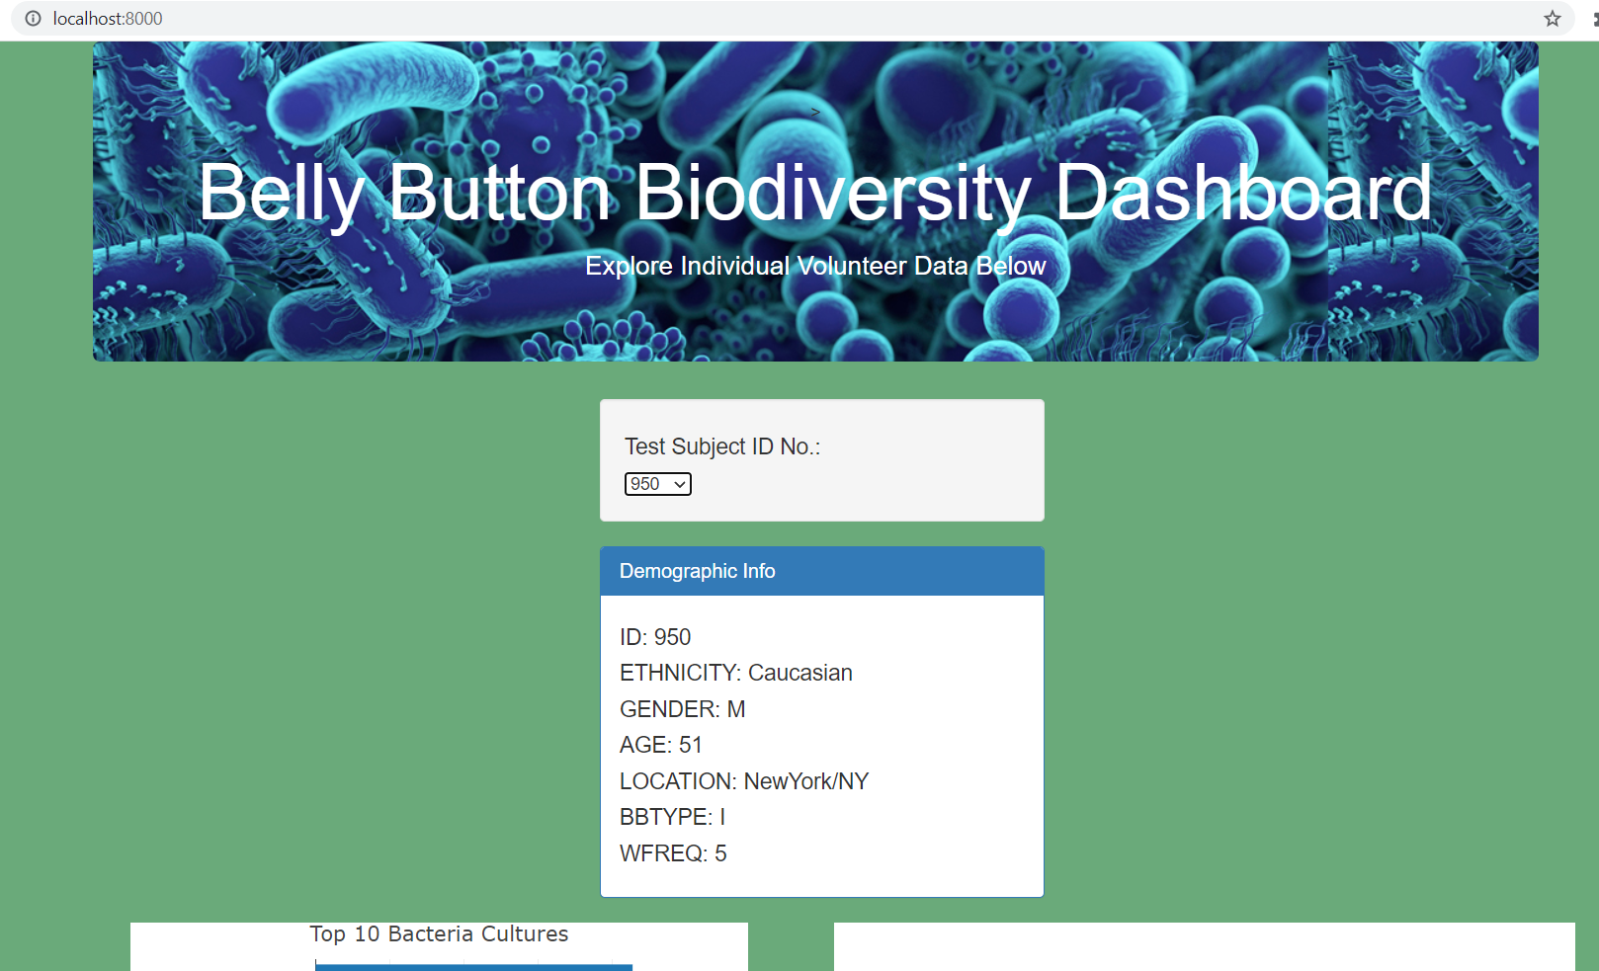Click the Explore Individual Volunteer Data Below subtitle
The image size is (1599, 971).
pyautogui.click(x=815, y=266)
